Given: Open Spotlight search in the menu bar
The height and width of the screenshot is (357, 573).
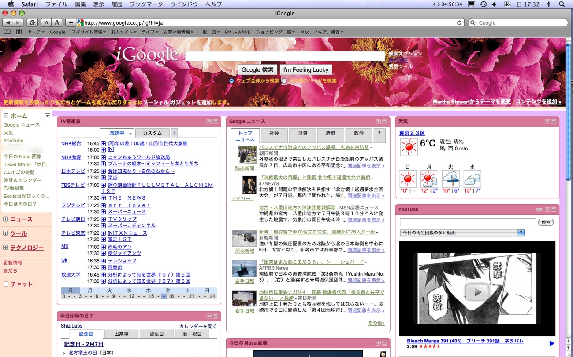Looking at the screenshot, I should click(x=562, y=4).
